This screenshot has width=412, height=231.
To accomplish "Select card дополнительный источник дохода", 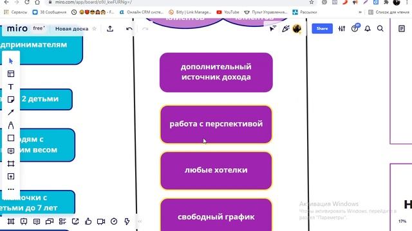I will 216,73.
